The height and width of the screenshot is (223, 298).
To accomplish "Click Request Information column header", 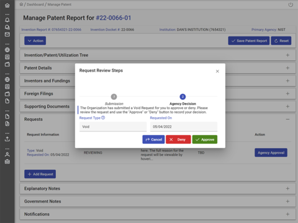I will coord(43,134).
